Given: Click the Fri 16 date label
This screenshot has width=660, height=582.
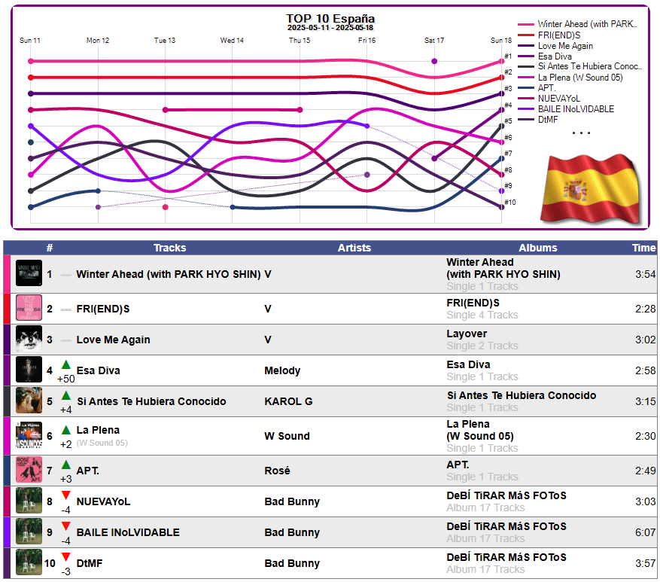Looking at the screenshot, I should click(x=366, y=41).
